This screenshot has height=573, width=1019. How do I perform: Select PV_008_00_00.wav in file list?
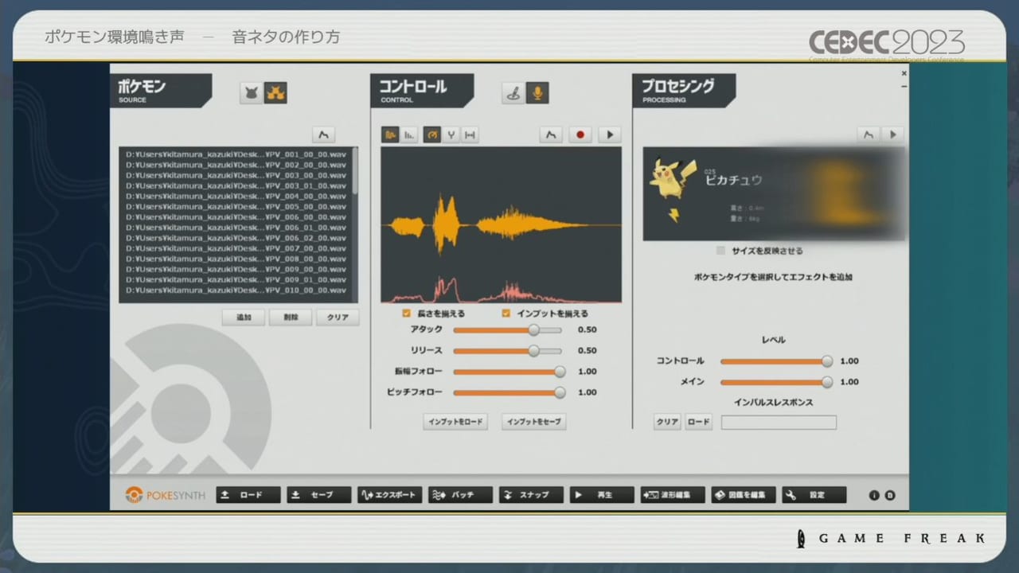(236, 259)
